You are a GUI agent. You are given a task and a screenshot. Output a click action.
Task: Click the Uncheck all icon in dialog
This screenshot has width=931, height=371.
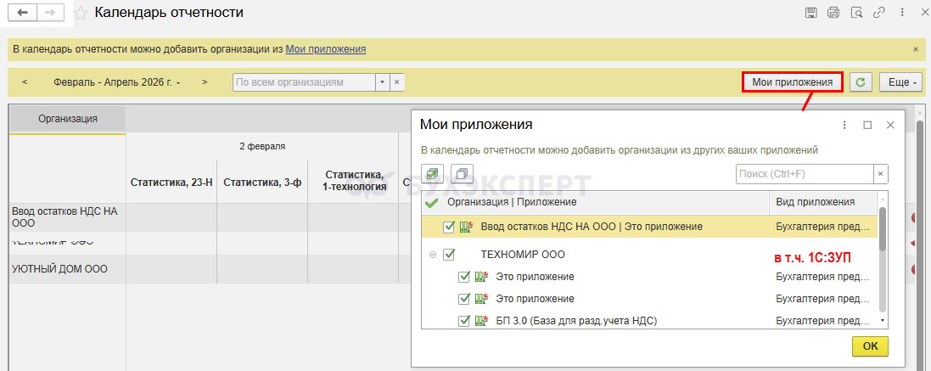(462, 173)
